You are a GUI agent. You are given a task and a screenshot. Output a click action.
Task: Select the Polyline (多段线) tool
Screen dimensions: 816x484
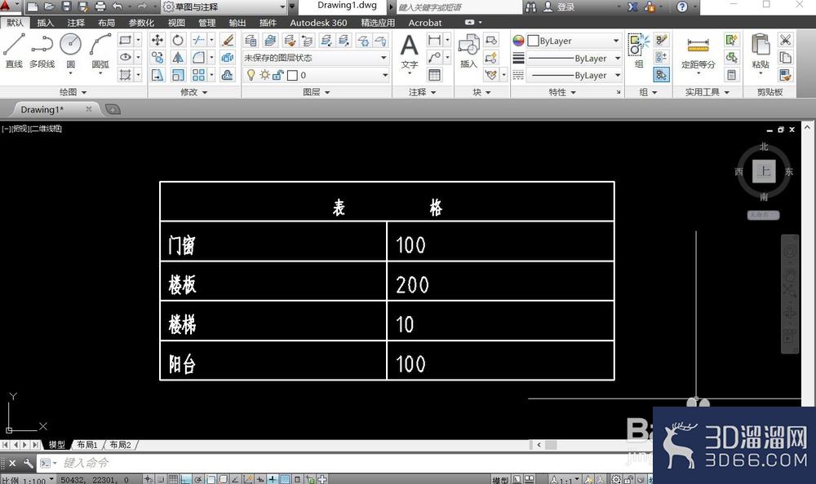pos(42,50)
